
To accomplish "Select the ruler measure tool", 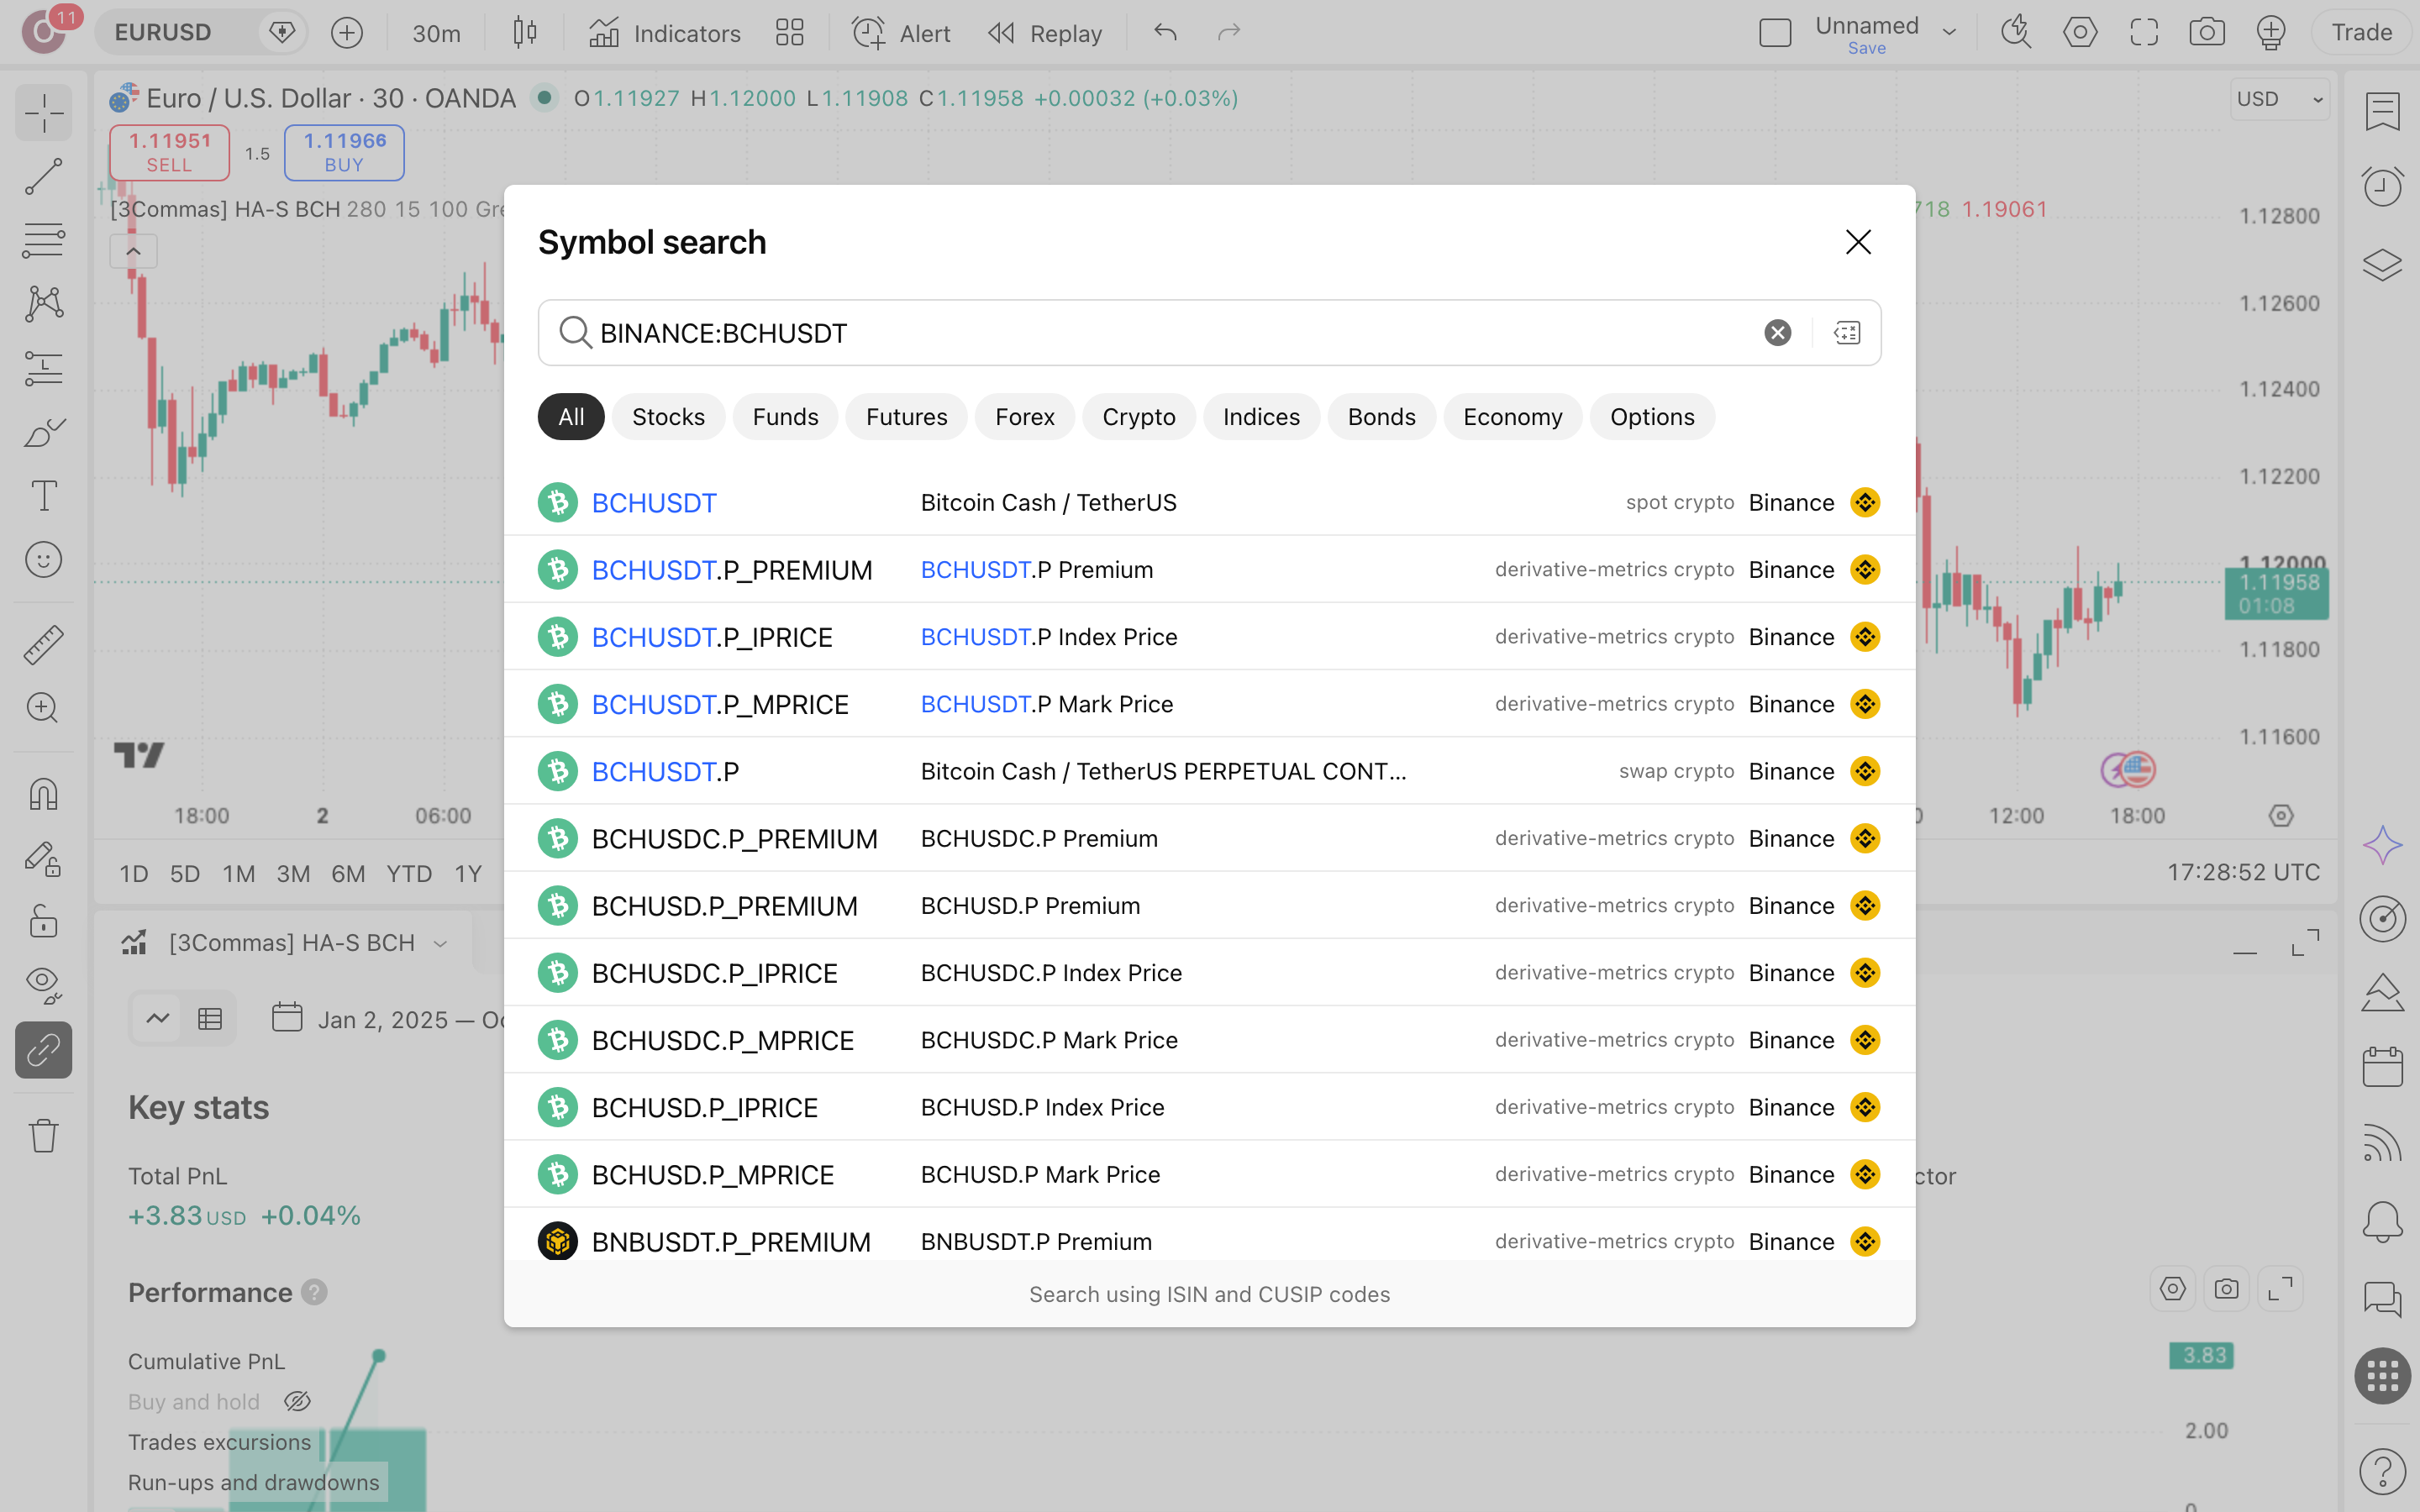I will (x=44, y=644).
